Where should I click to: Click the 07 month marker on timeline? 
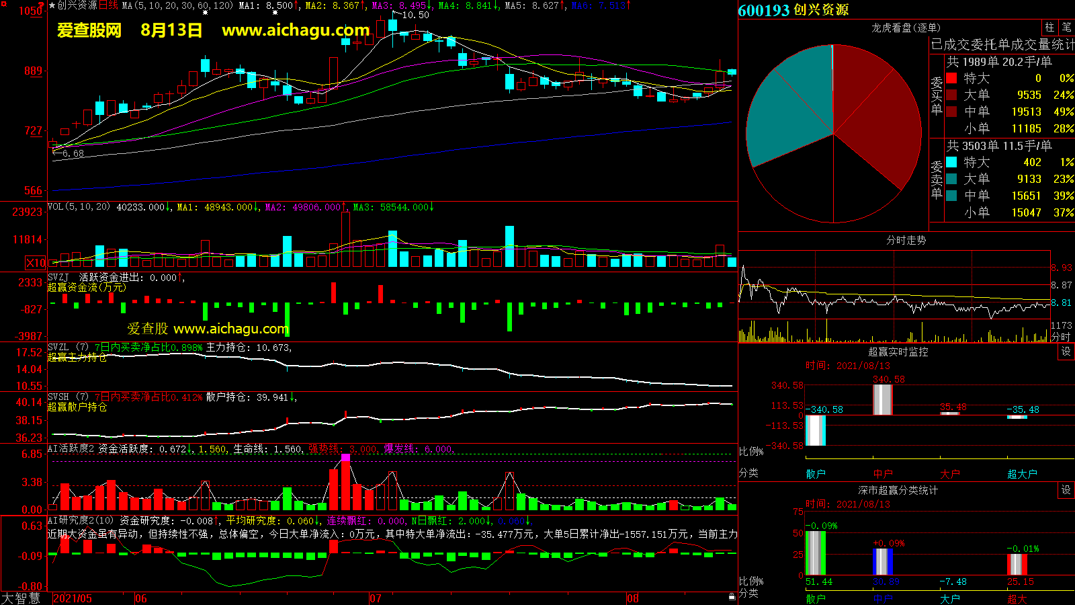pos(376,598)
